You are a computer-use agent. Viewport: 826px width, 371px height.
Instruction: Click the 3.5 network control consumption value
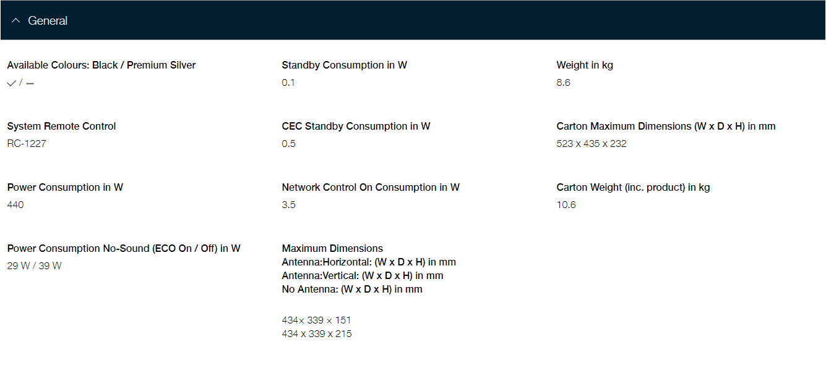click(289, 205)
